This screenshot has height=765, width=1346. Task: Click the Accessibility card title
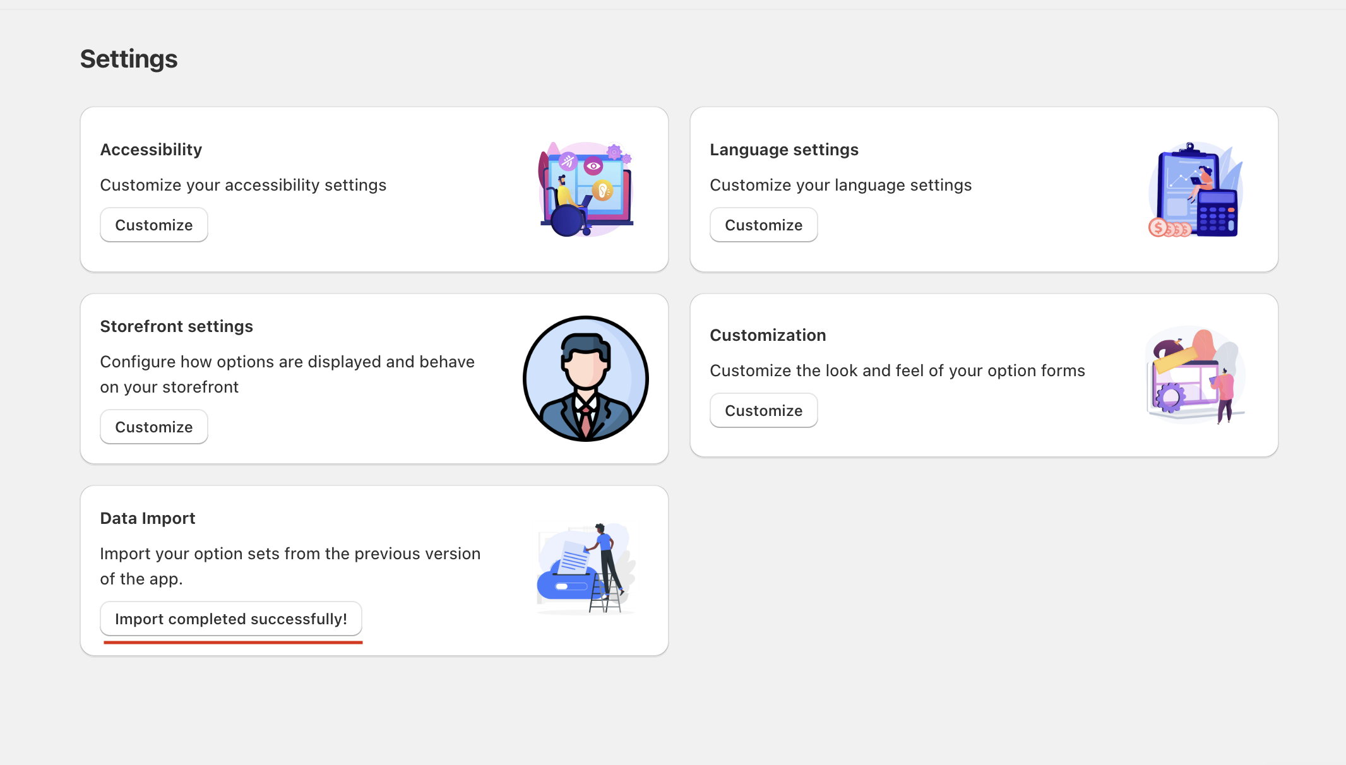151,150
